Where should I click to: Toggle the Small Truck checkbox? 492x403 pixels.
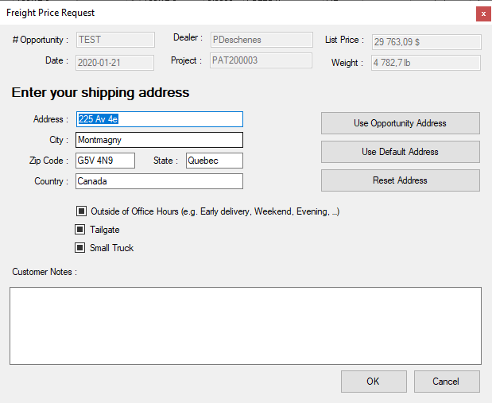point(79,248)
